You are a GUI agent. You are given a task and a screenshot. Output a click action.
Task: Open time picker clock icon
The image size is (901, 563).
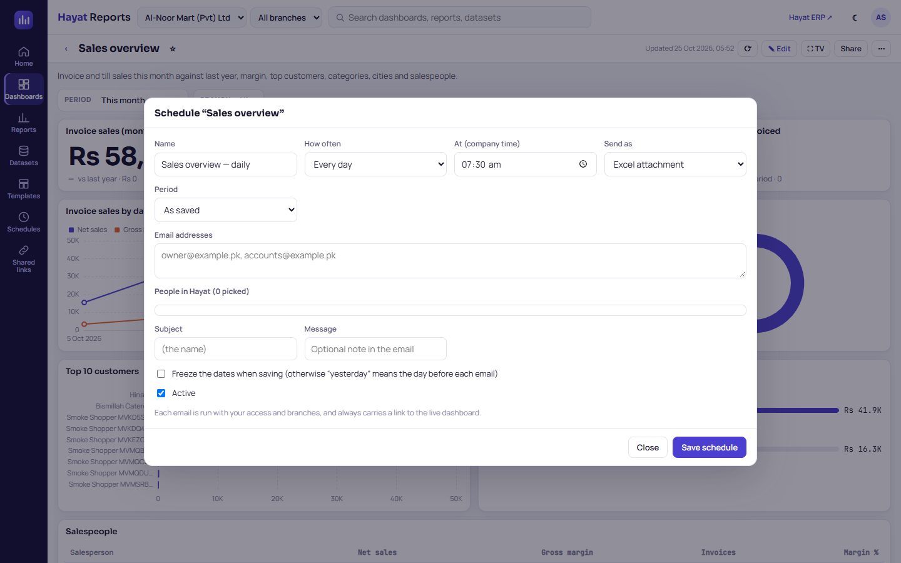click(x=583, y=164)
